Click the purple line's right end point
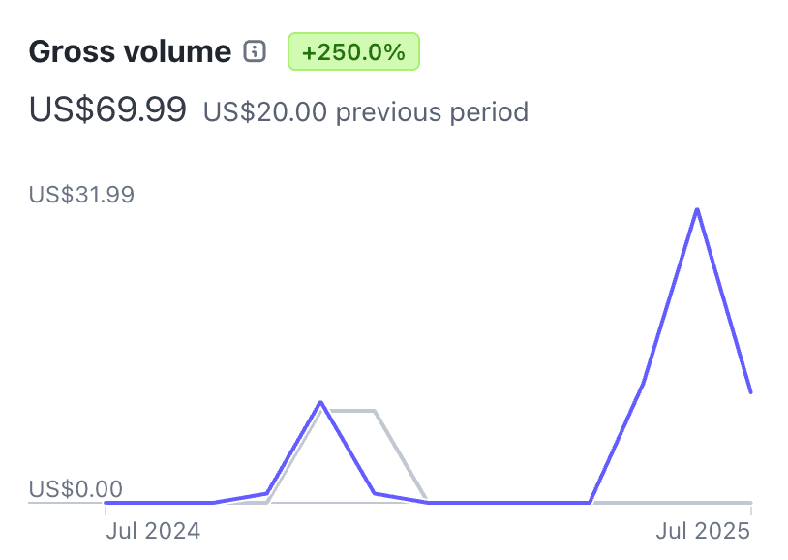The image size is (788, 560). click(750, 391)
